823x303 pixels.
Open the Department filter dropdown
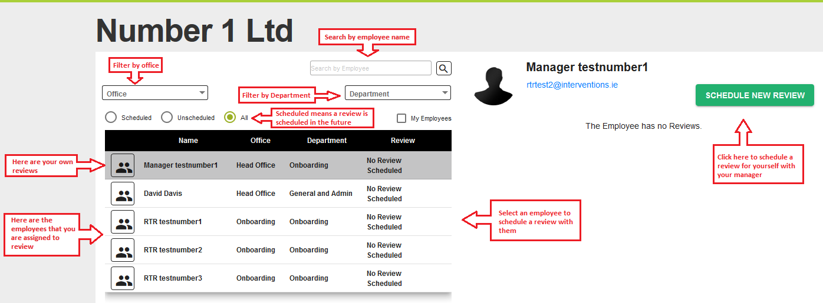(397, 93)
